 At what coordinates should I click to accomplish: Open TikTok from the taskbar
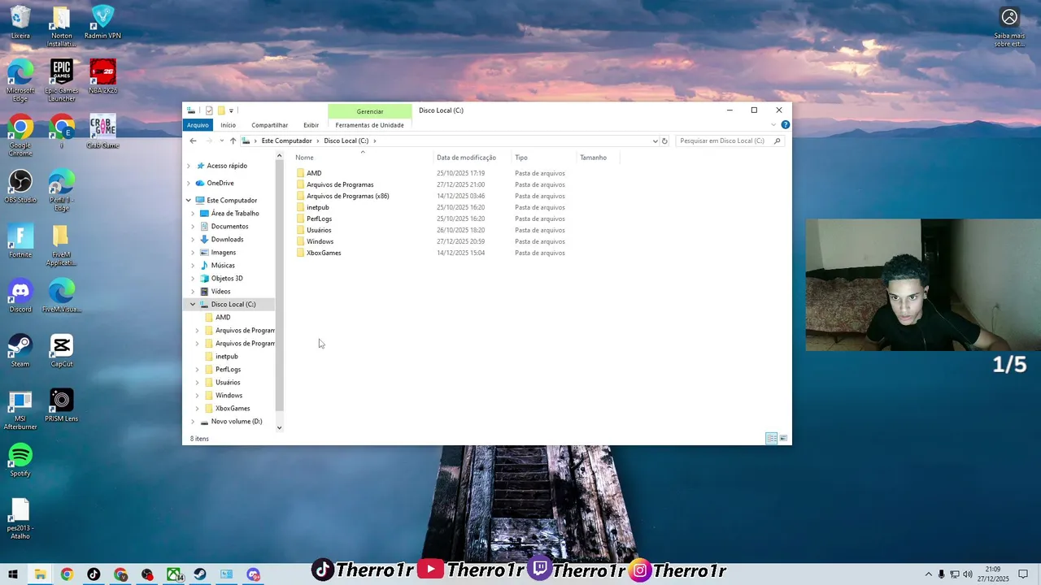94,574
